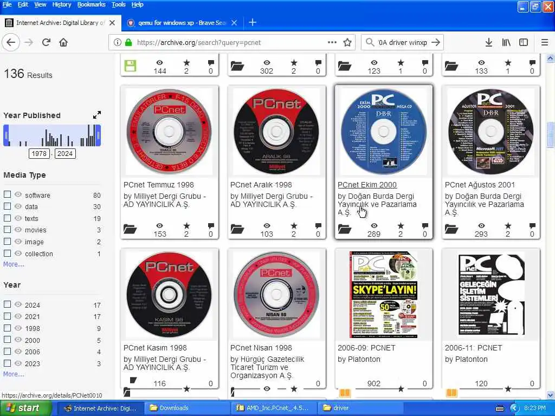Toggle eye visibility for 2021 year filter
The width and height of the screenshot is (555, 416).
point(18,316)
